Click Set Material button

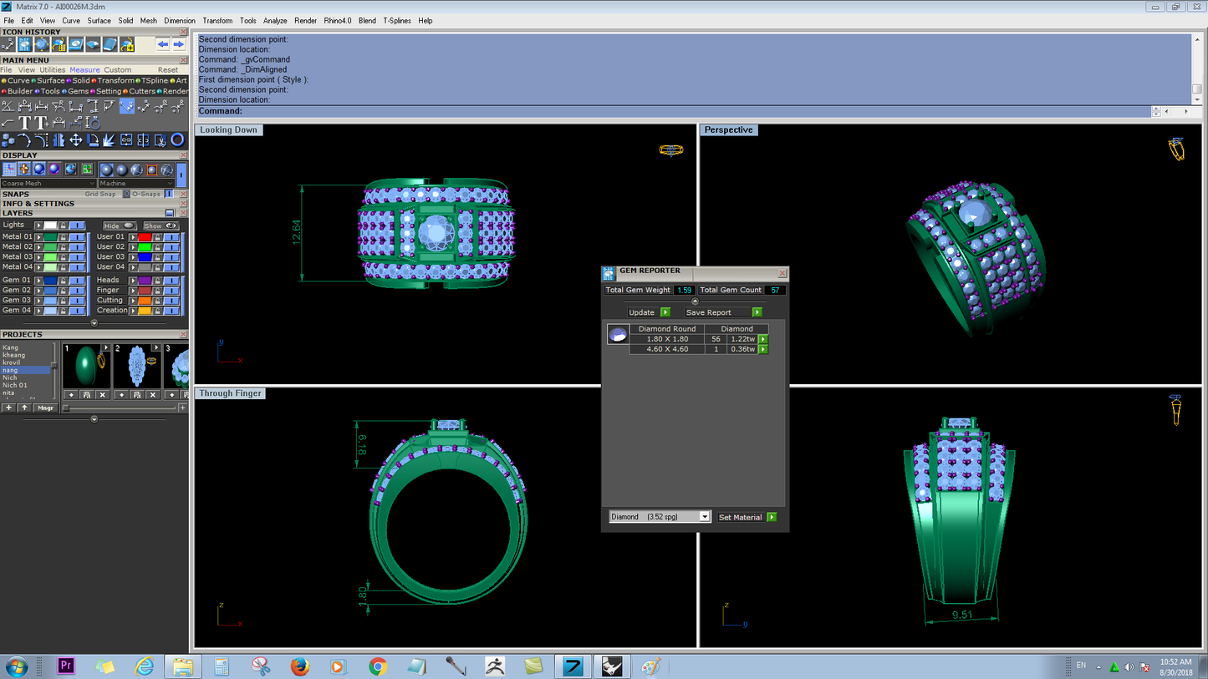click(747, 517)
